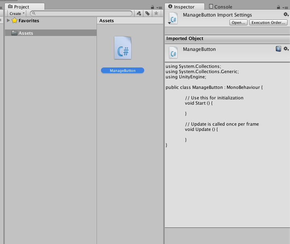Toggle the Project panel lock

(x=152, y=7)
